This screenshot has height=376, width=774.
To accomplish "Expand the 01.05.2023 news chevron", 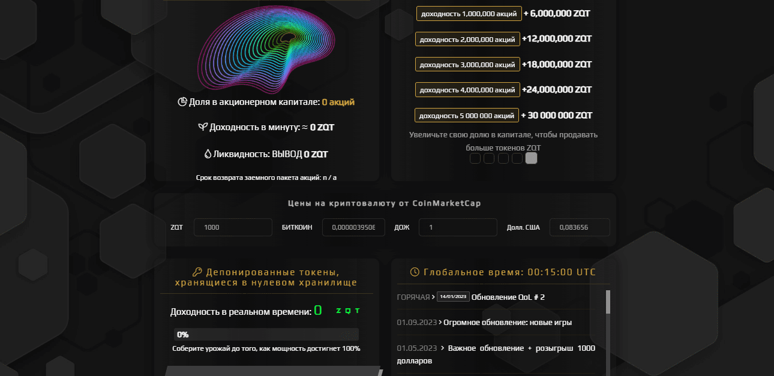I will point(443,348).
